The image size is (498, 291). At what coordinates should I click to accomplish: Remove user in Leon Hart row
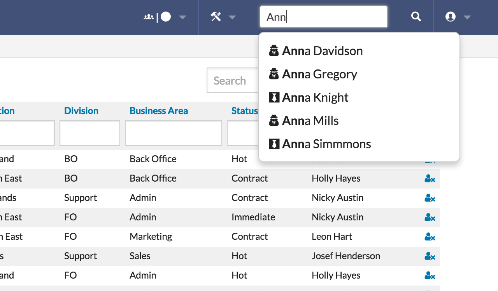430,237
